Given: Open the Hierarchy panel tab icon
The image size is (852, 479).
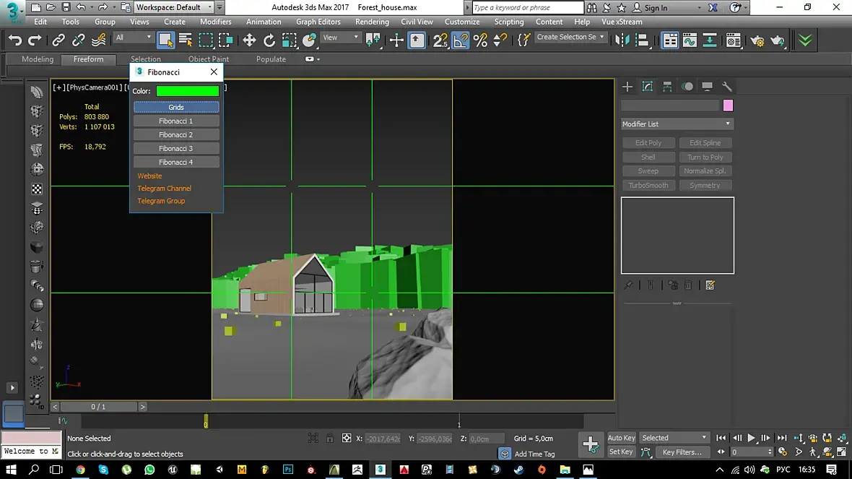Looking at the screenshot, I should coord(667,87).
